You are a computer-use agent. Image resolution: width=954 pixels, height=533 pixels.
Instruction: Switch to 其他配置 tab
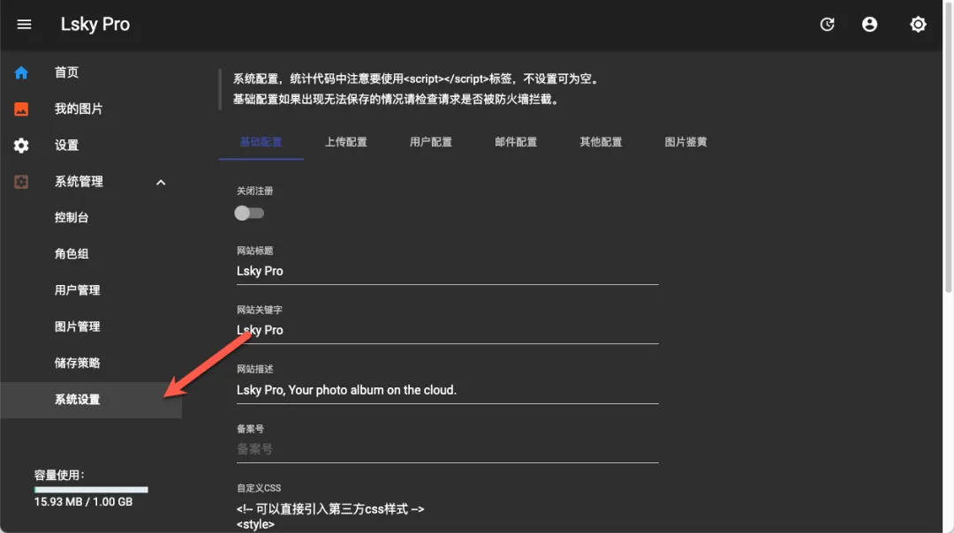point(601,142)
